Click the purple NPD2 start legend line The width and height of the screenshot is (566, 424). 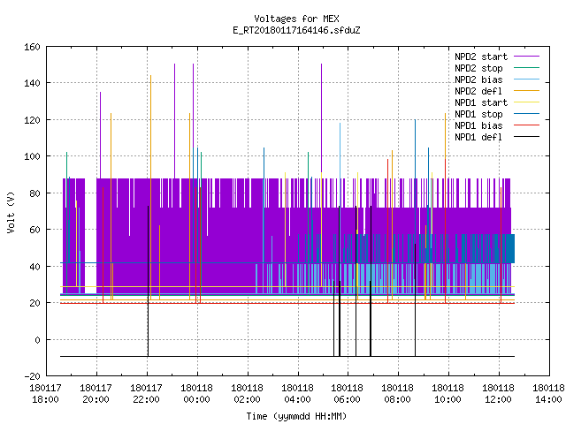(x=526, y=57)
